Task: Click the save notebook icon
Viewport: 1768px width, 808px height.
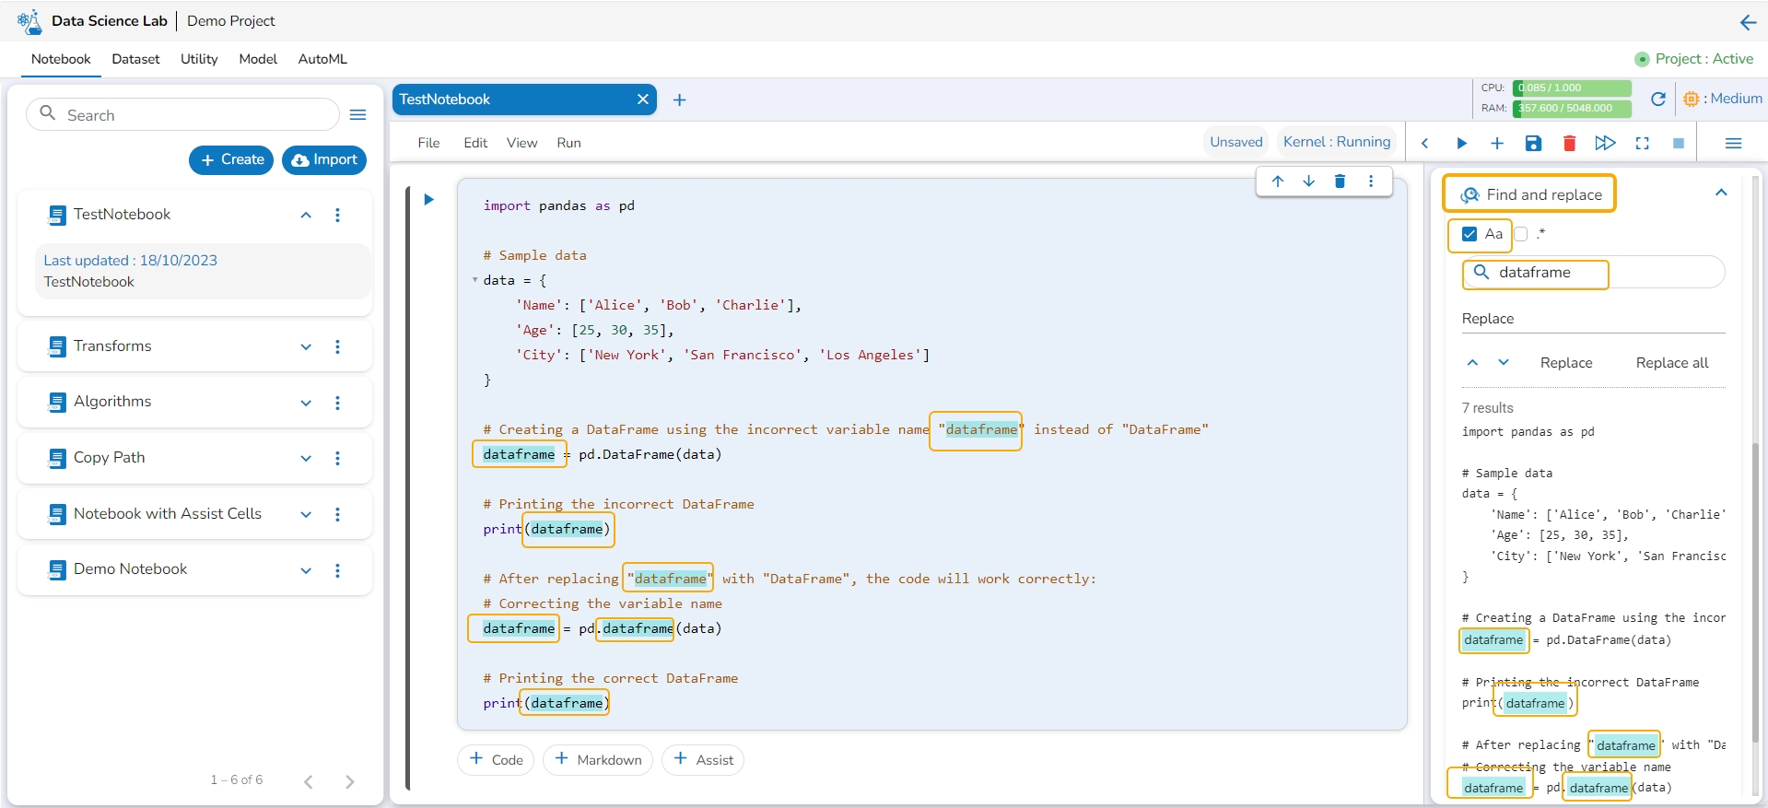Action: pos(1533,143)
